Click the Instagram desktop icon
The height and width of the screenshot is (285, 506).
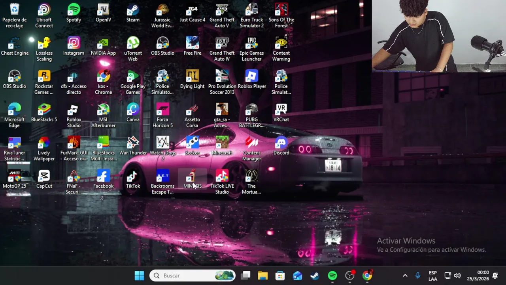pyautogui.click(x=74, y=46)
